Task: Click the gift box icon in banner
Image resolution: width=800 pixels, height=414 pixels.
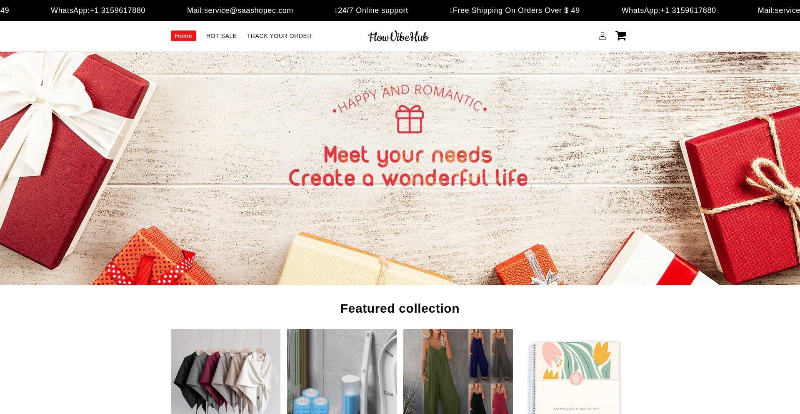Action: (x=410, y=119)
